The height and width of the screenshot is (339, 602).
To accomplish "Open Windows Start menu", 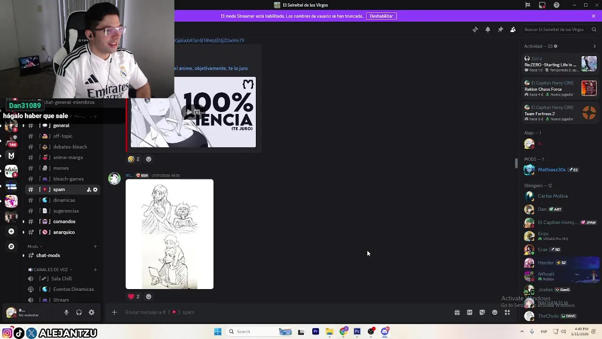I will click(x=218, y=331).
